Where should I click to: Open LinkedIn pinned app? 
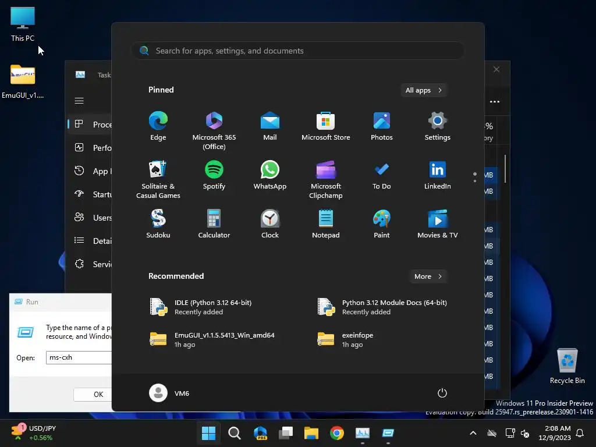point(438,175)
